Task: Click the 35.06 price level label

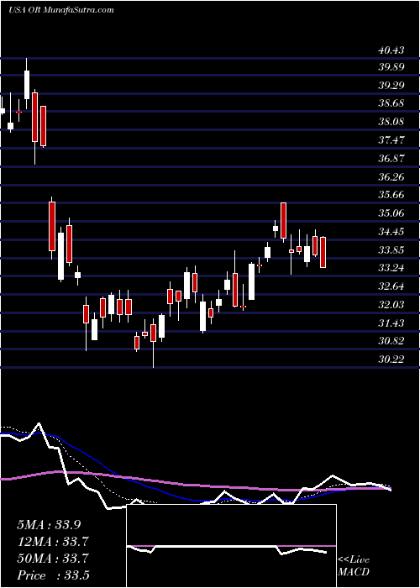Action: (391, 213)
